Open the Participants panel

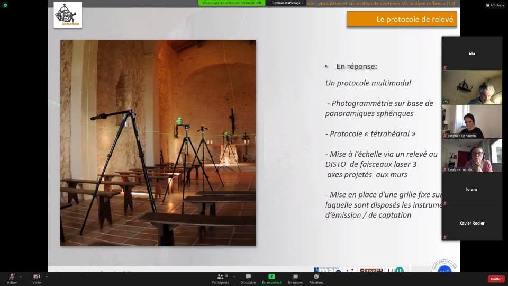(220, 279)
